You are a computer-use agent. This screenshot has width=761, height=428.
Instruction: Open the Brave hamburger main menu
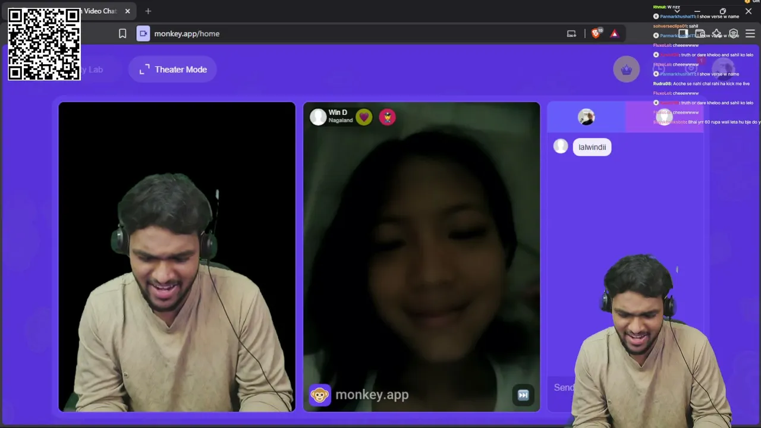pyautogui.click(x=750, y=34)
